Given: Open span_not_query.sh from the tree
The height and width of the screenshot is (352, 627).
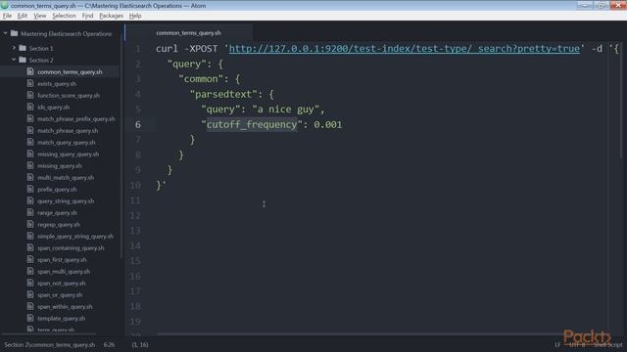Looking at the screenshot, I should coord(62,283).
